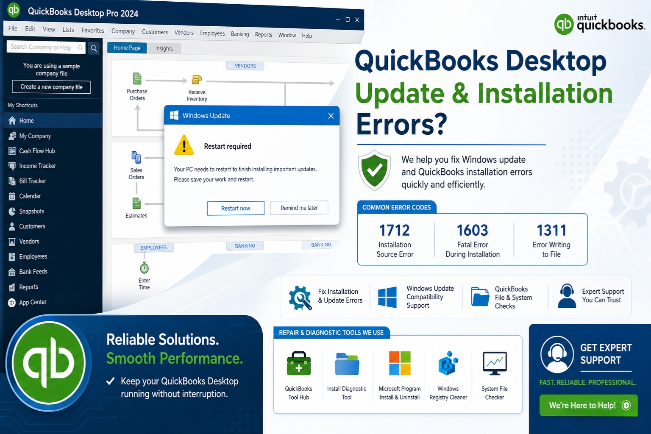The image size is (651, 434).
Task: Click the Fix Installation & Update Errors gear icon
Action: click(300, 298)
